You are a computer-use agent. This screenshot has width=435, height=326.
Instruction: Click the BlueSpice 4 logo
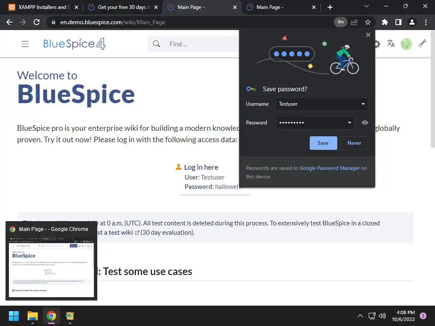tap(74, 44)
